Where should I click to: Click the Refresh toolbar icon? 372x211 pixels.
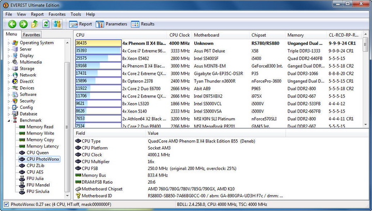[46, 24]
